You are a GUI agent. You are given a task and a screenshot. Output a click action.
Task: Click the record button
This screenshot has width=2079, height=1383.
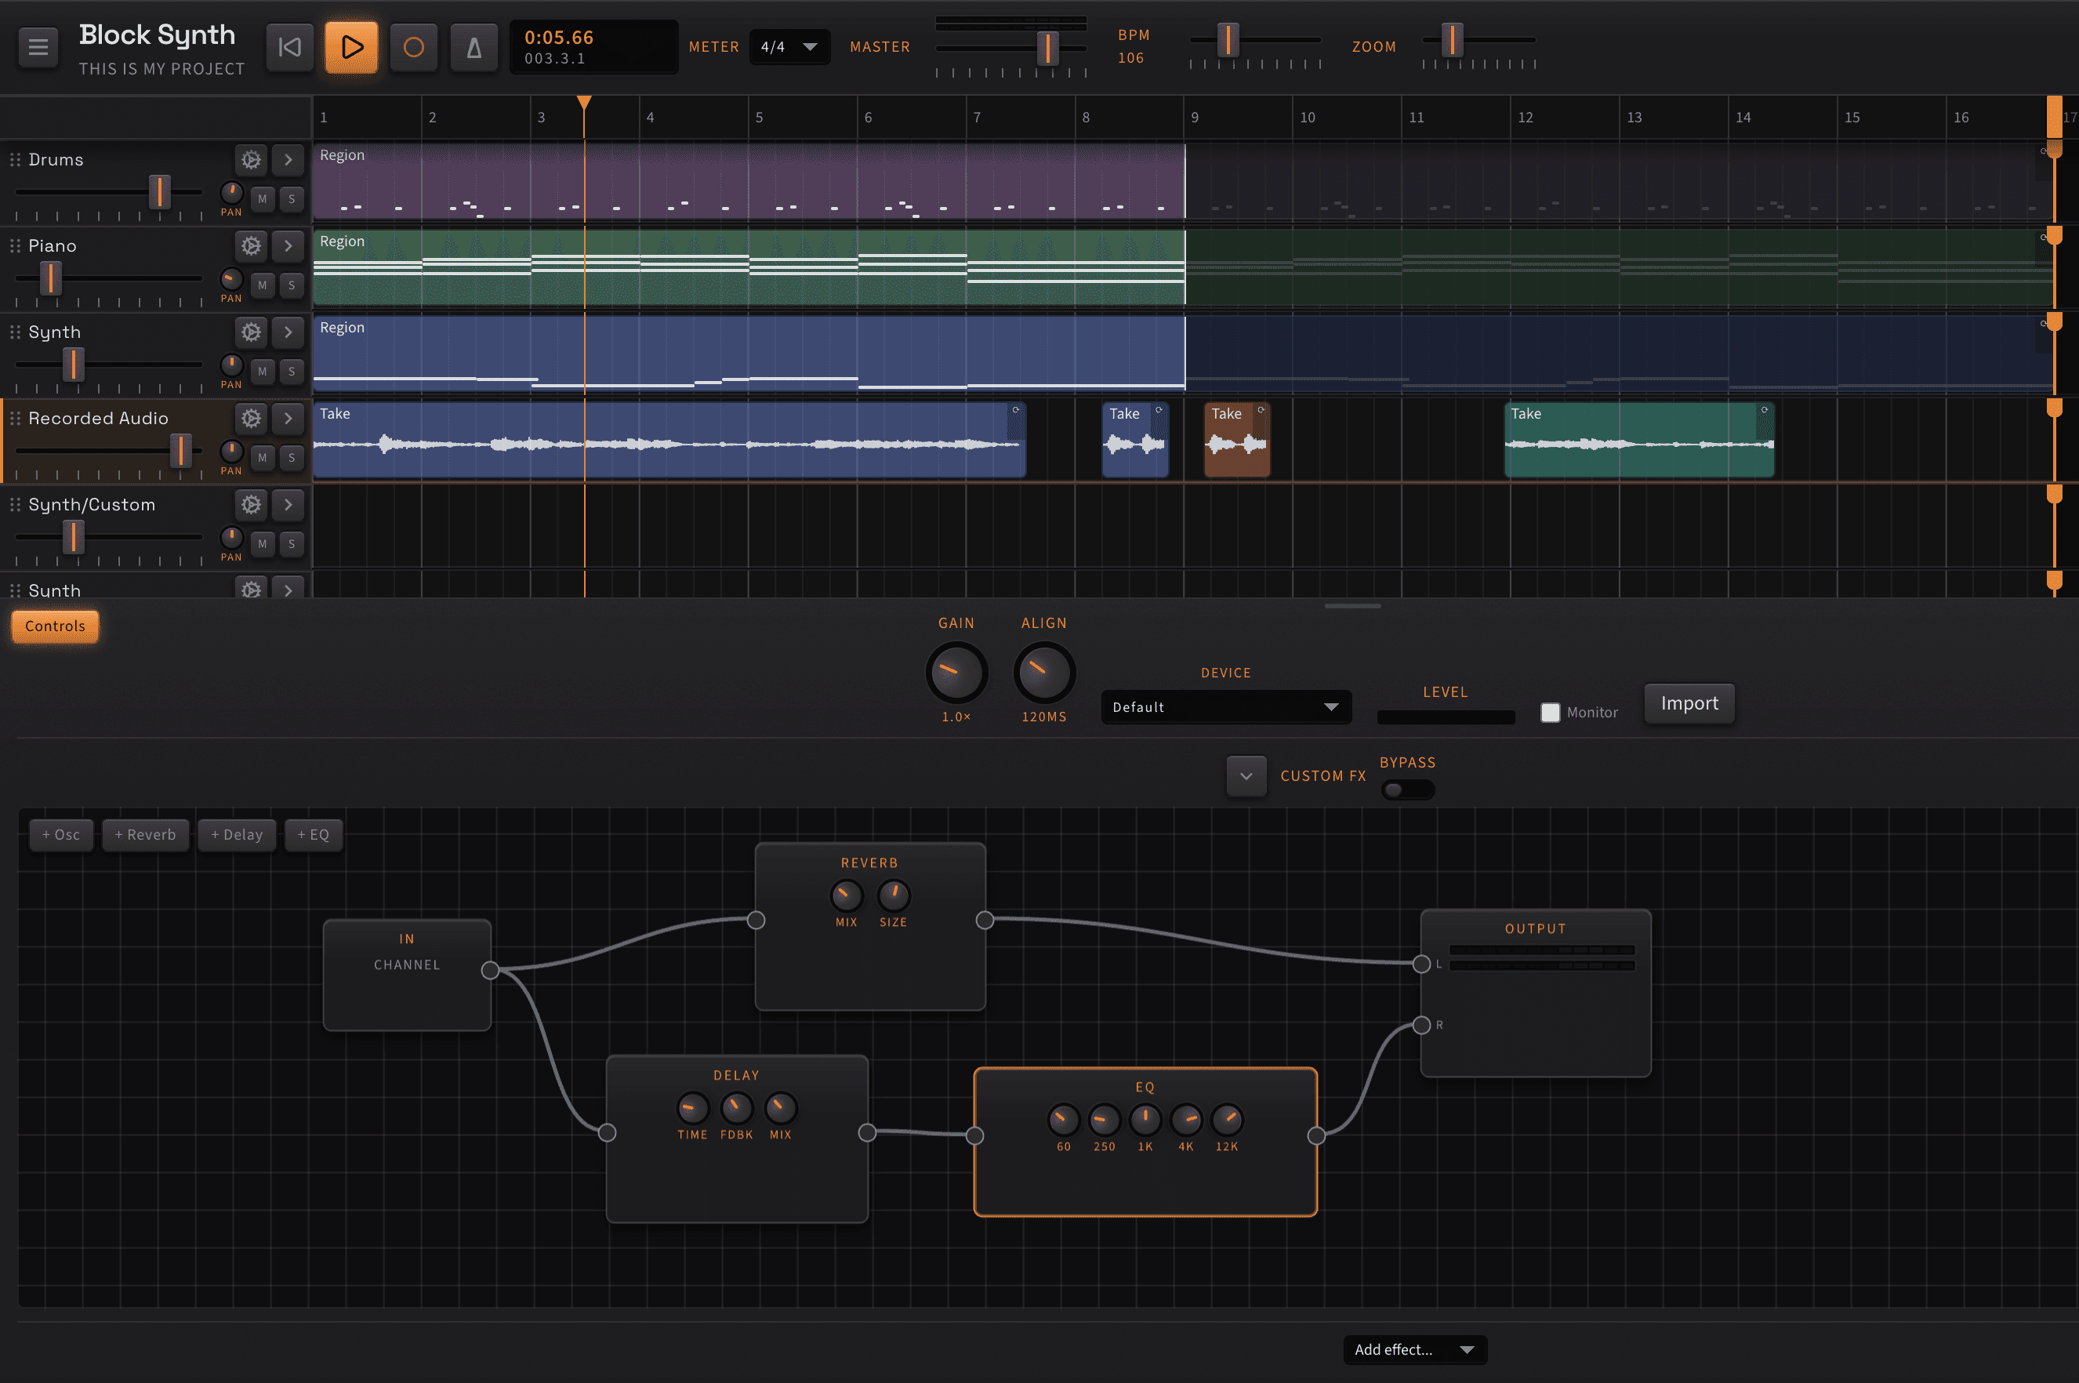click(413, 47)
